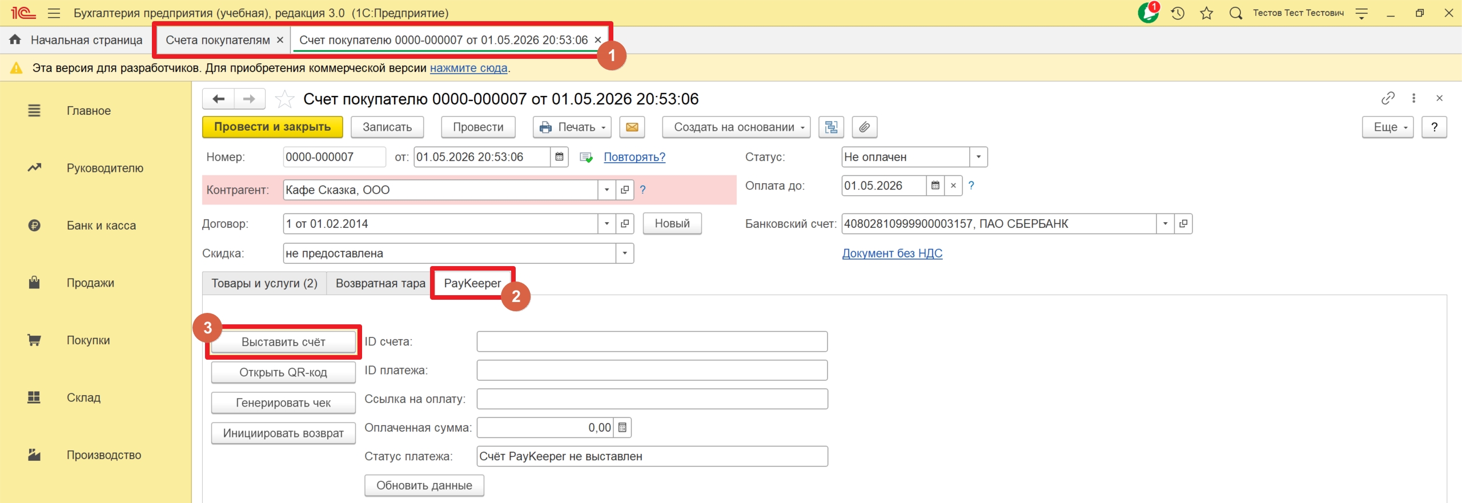Click into the Ссылка на оплату field
Screen dimensions: 1462x503
click(x=652, y=399)
